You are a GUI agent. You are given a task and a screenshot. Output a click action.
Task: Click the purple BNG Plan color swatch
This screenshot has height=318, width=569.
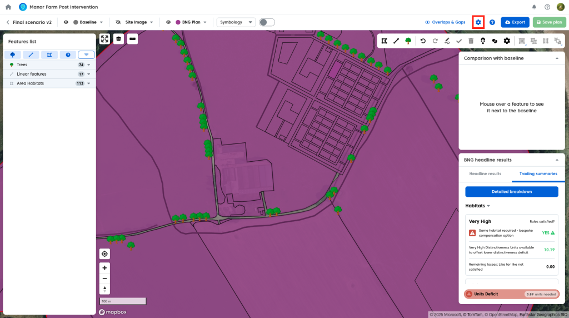click(x=178, y=22)
